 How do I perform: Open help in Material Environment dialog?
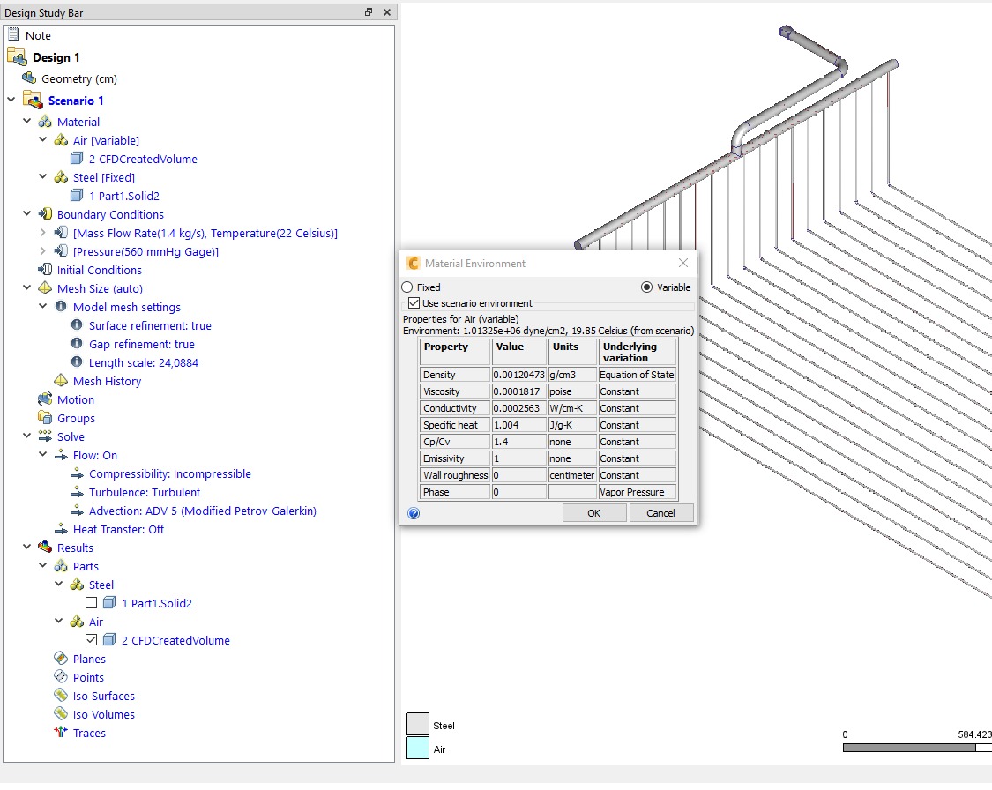click(414, 513)
